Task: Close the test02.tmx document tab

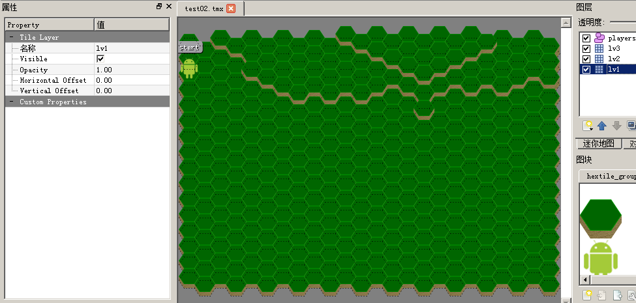Action: tap(231, 8)
